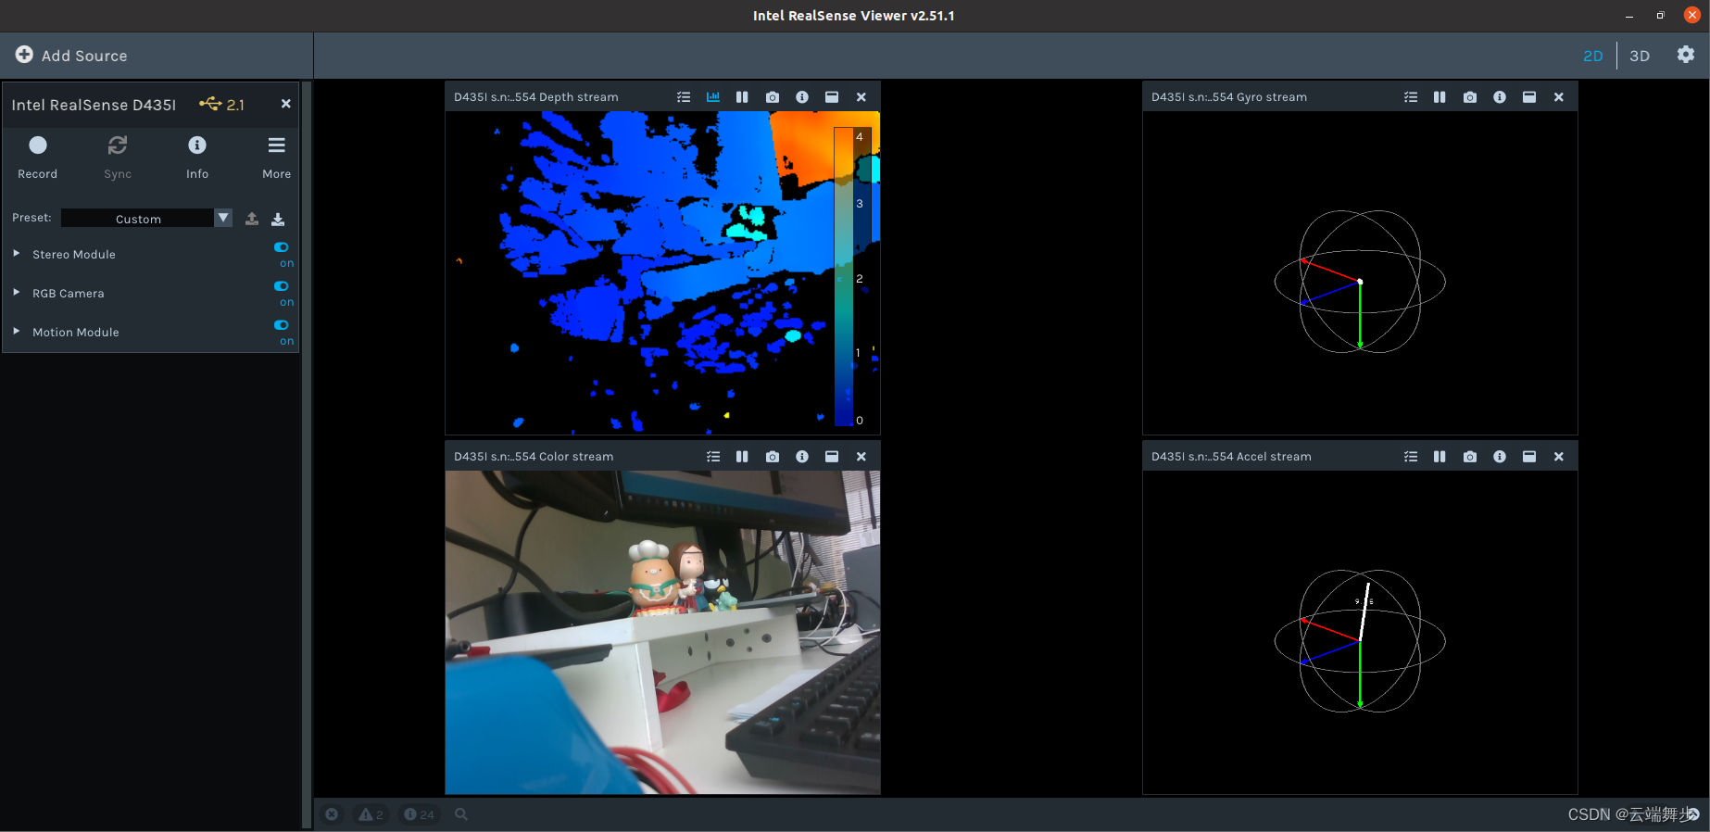Viewport: 1710px width, 832px height.
Task: Take snapshot of Gyro stream
Action: click(x=1470, y=97)
